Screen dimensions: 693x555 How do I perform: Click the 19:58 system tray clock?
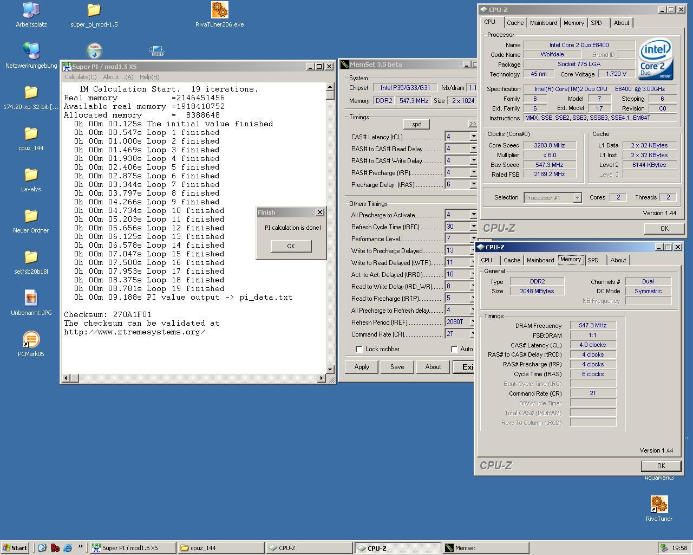click(679, 548)
